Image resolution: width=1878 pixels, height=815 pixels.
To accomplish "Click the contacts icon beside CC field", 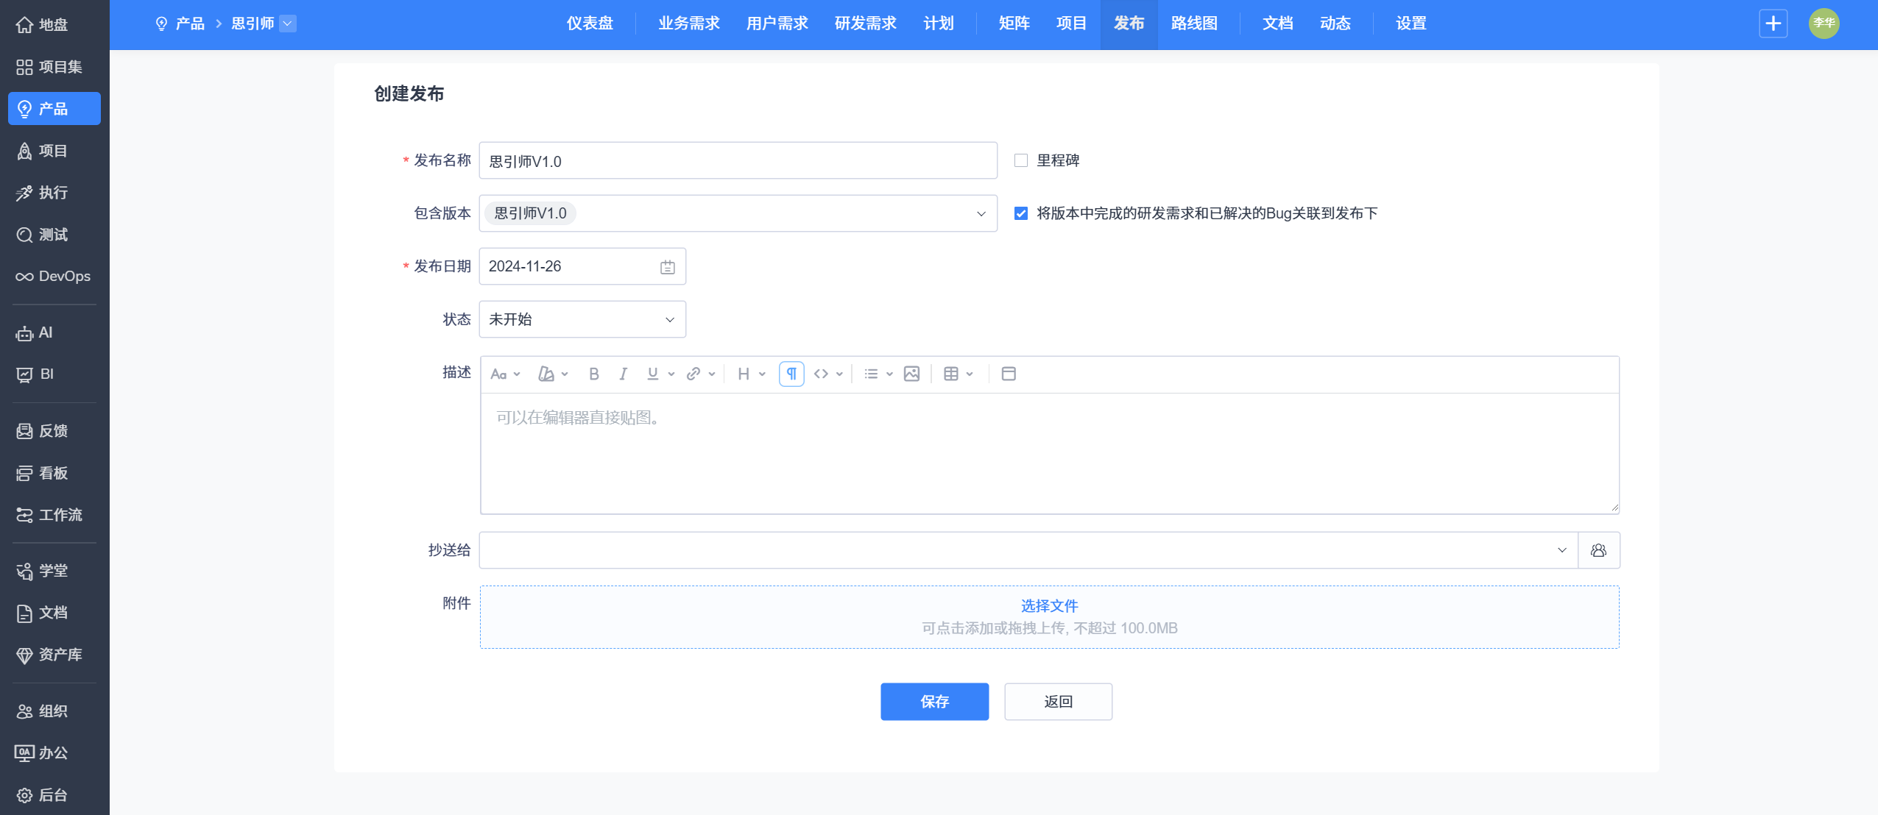I will point(1598,550).
